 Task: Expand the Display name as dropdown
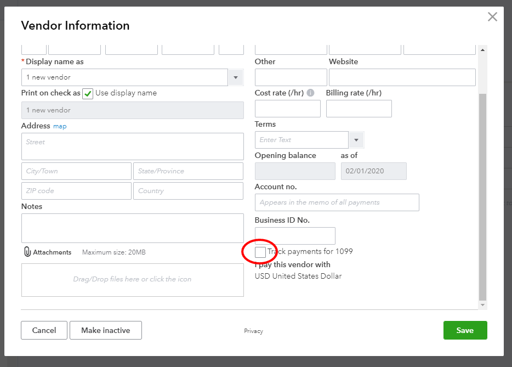pyautogui.click(x=236, y=77)
